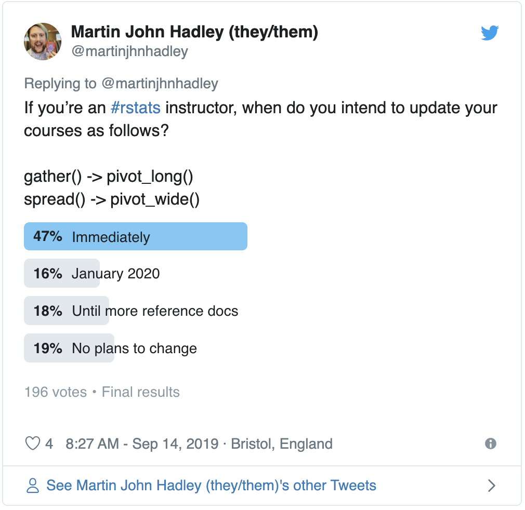Expand the chevron arrow beside other Tweets
Viewport: 525px width, 510px height.
(x=491, y=485)
